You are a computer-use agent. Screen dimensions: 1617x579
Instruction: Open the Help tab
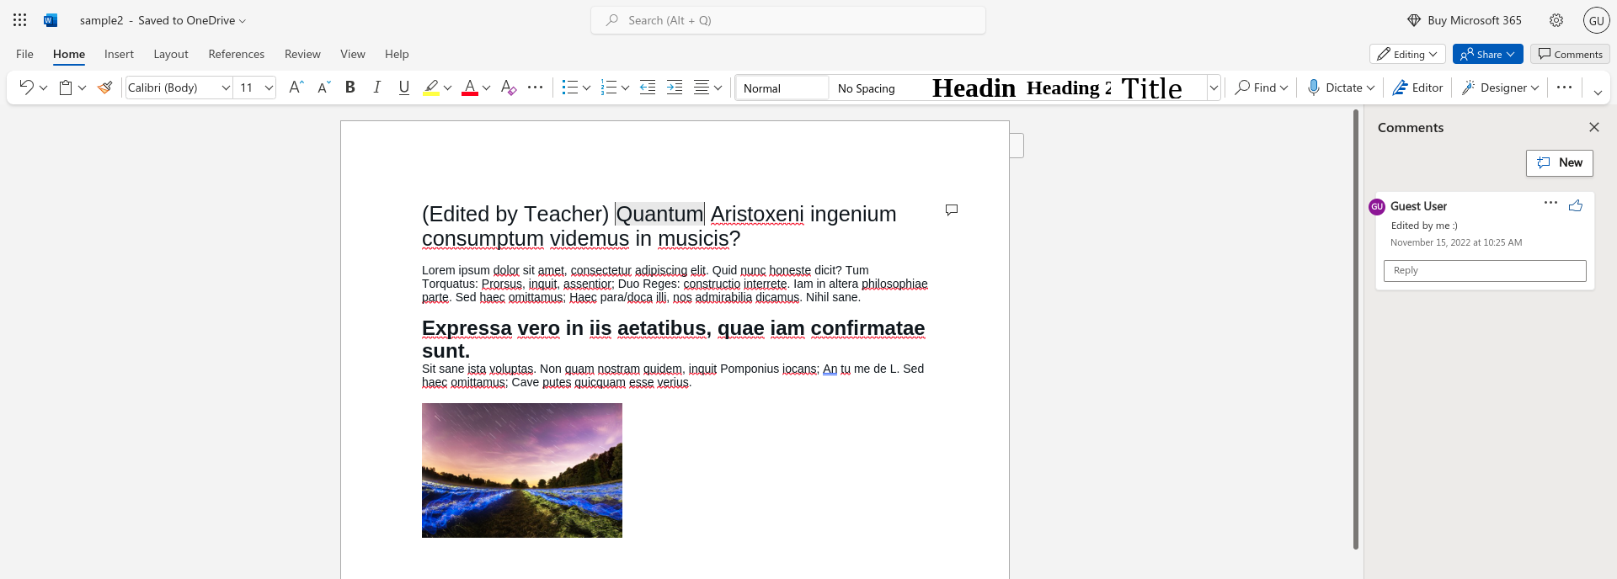click(397, 54)
